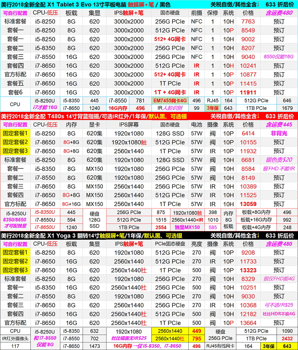Screen dimensions: 298x350
Task: Click the IR人脸识别 cell
Action: point(170,108)
